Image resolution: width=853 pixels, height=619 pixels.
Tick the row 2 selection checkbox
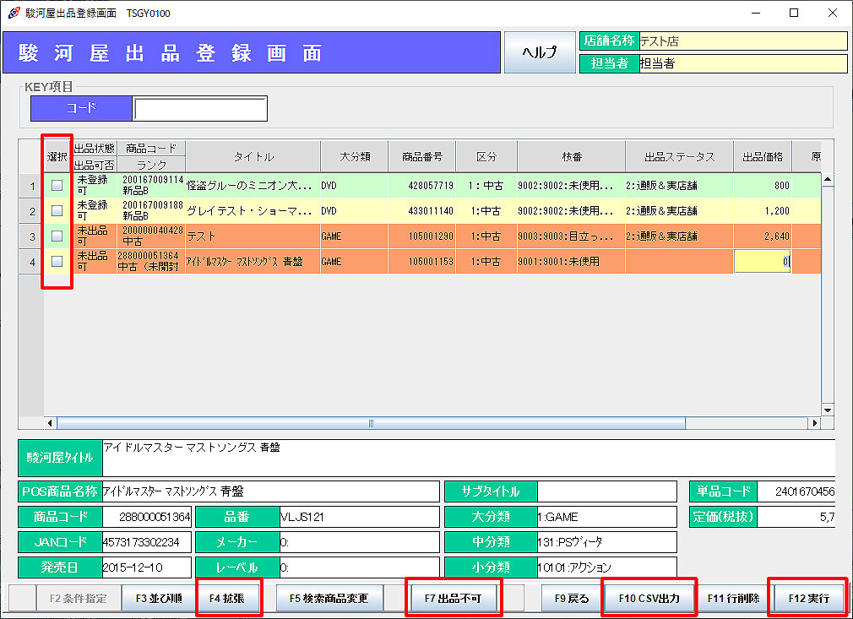[57, 211]
